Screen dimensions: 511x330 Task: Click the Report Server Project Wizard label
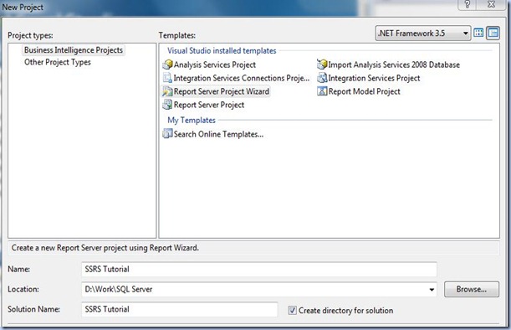coord(222,91)
